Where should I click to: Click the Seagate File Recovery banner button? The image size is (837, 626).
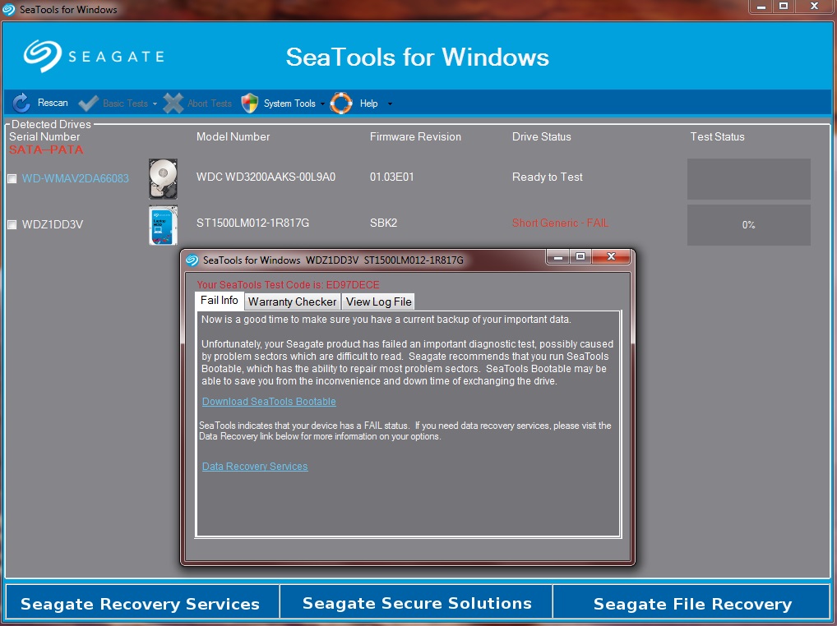(692, 604)
